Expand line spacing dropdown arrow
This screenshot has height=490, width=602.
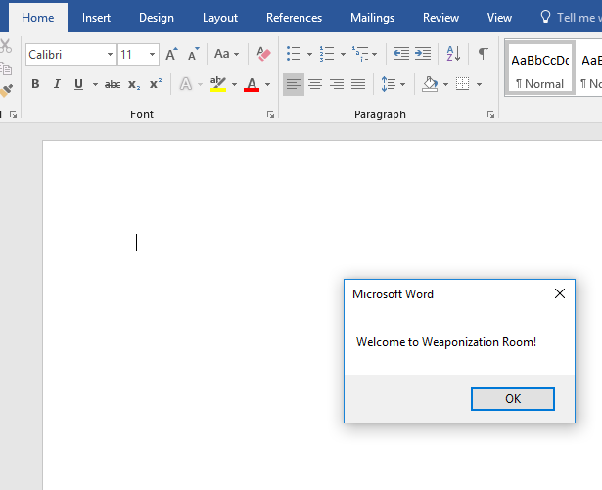pyautogui.click(x=402, y=84)
